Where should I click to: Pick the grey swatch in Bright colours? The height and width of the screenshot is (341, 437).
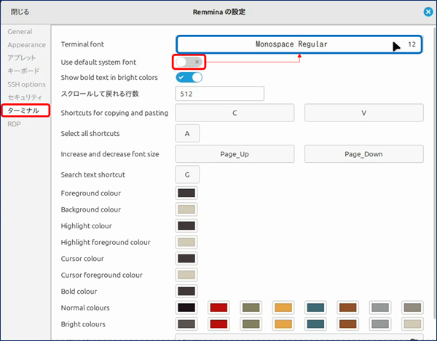click(380, 324)
